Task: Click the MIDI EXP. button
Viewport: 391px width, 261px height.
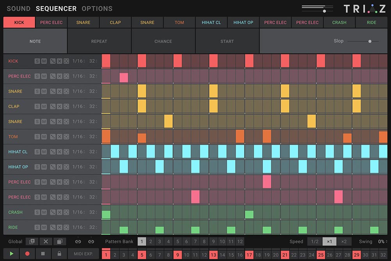Action: pos(83,254)
